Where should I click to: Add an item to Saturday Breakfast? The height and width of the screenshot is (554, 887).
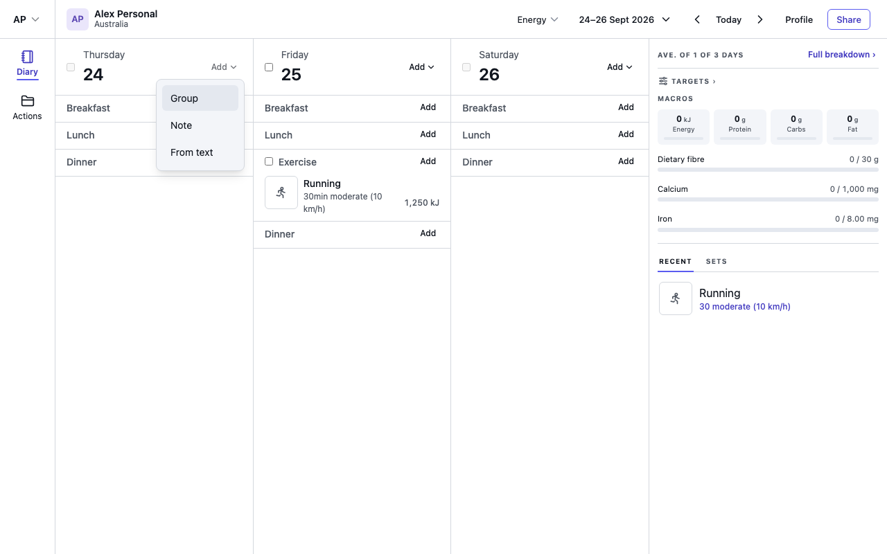tap(626, 107)
